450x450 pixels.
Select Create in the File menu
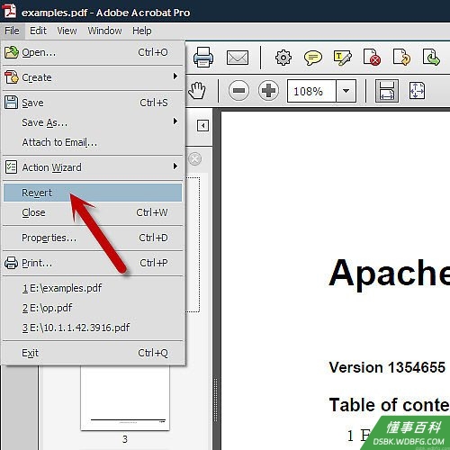pos(93,77)
